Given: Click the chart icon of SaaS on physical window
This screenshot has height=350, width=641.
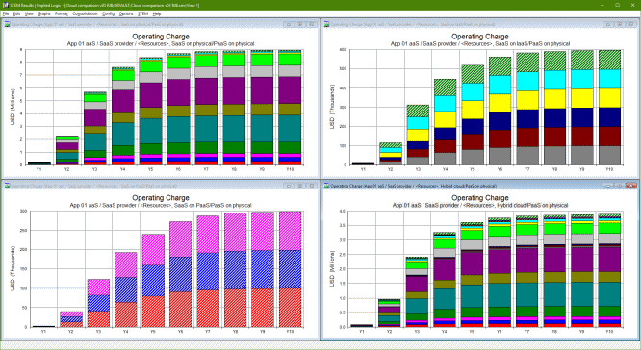Looking at the screenshot, I should coord(7,24).
